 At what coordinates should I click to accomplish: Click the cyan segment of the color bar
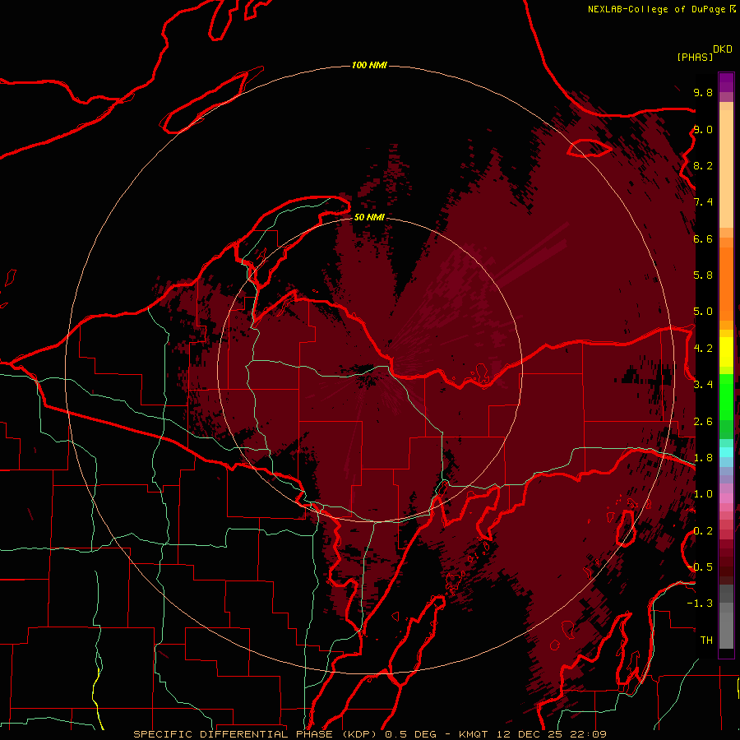point(726,452)
